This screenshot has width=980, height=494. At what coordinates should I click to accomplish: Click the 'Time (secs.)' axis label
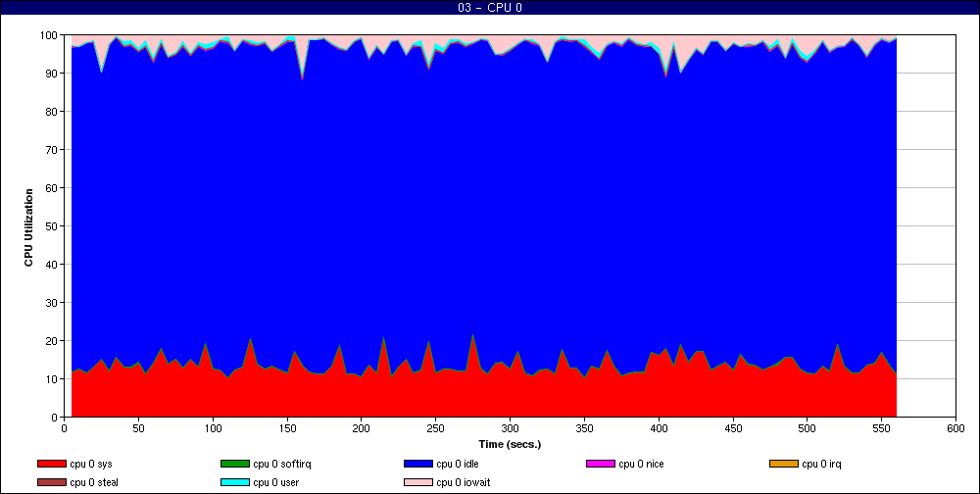point(510,445)
